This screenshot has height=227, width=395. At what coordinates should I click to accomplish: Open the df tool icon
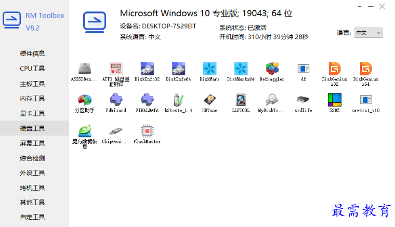304,69
